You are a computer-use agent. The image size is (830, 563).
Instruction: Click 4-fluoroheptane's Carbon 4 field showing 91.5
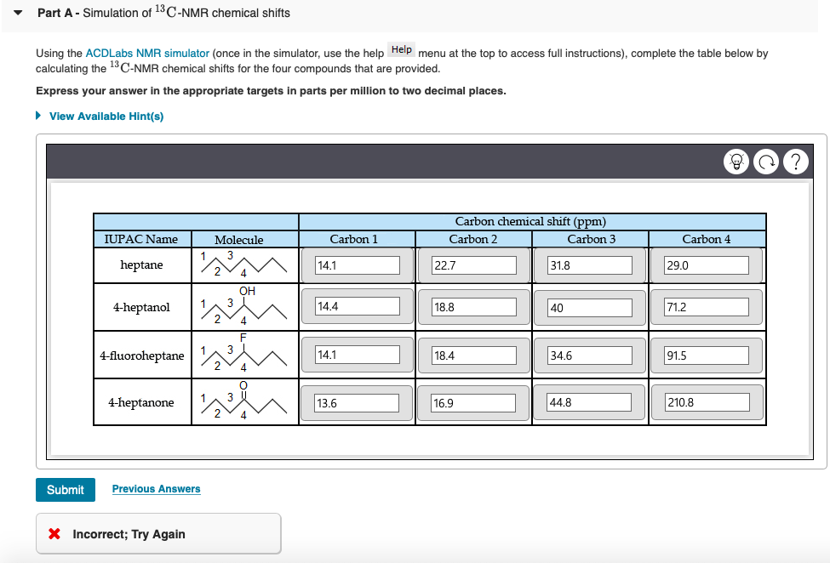pos(707,355)
